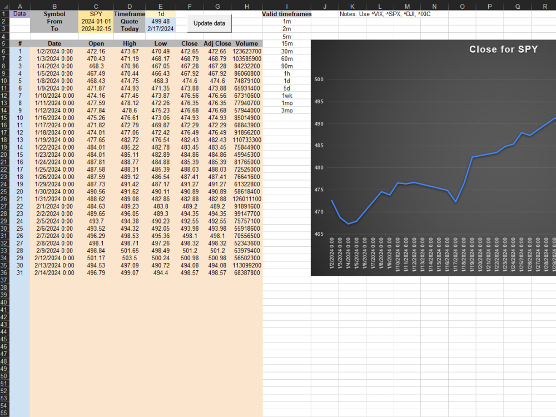Select row 45 header

tap(4, 339)
